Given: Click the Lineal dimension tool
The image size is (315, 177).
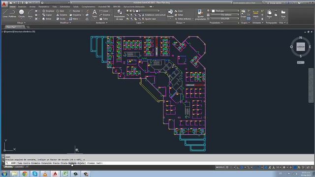Looking at the screenshot, I should pos(104,11).
